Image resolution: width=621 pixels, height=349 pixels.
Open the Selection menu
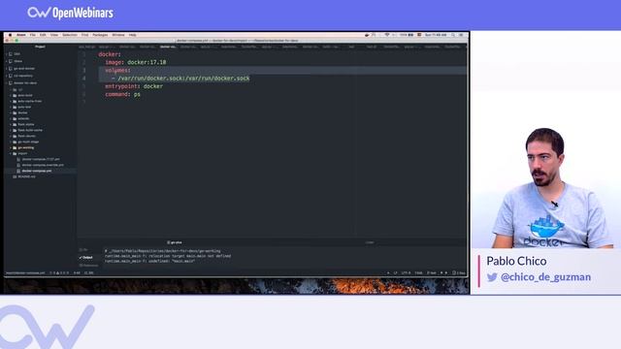70,35
